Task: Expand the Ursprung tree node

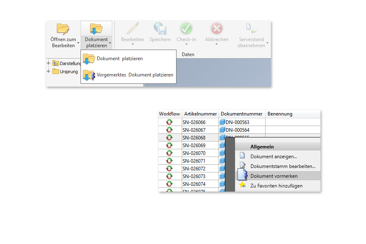Action: click(48, 71)
